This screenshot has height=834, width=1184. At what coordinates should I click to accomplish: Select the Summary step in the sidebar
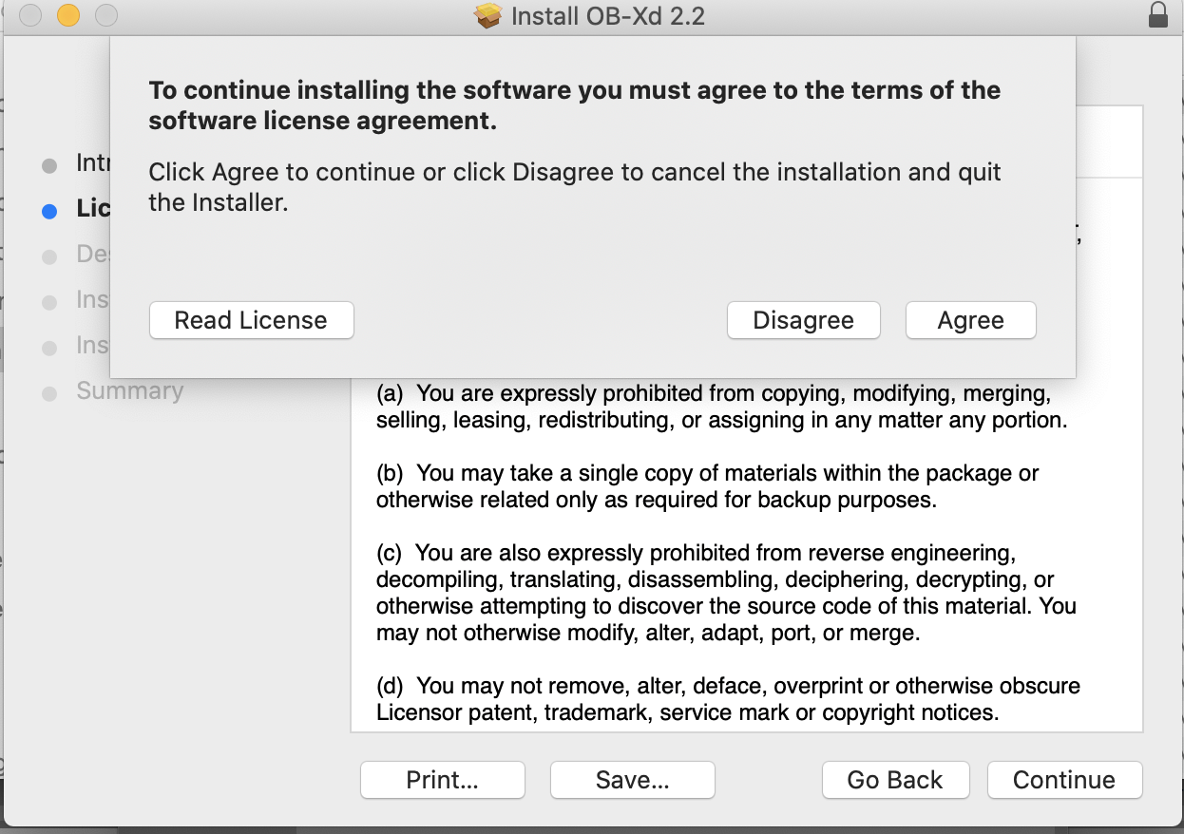click(129, 390)
